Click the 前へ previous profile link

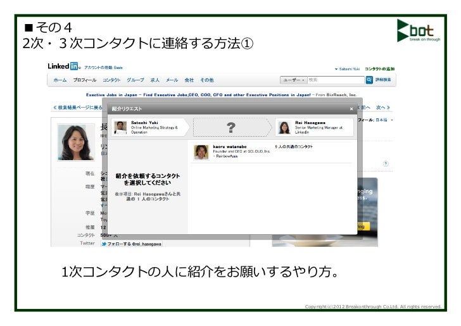[x=365, y=108]
